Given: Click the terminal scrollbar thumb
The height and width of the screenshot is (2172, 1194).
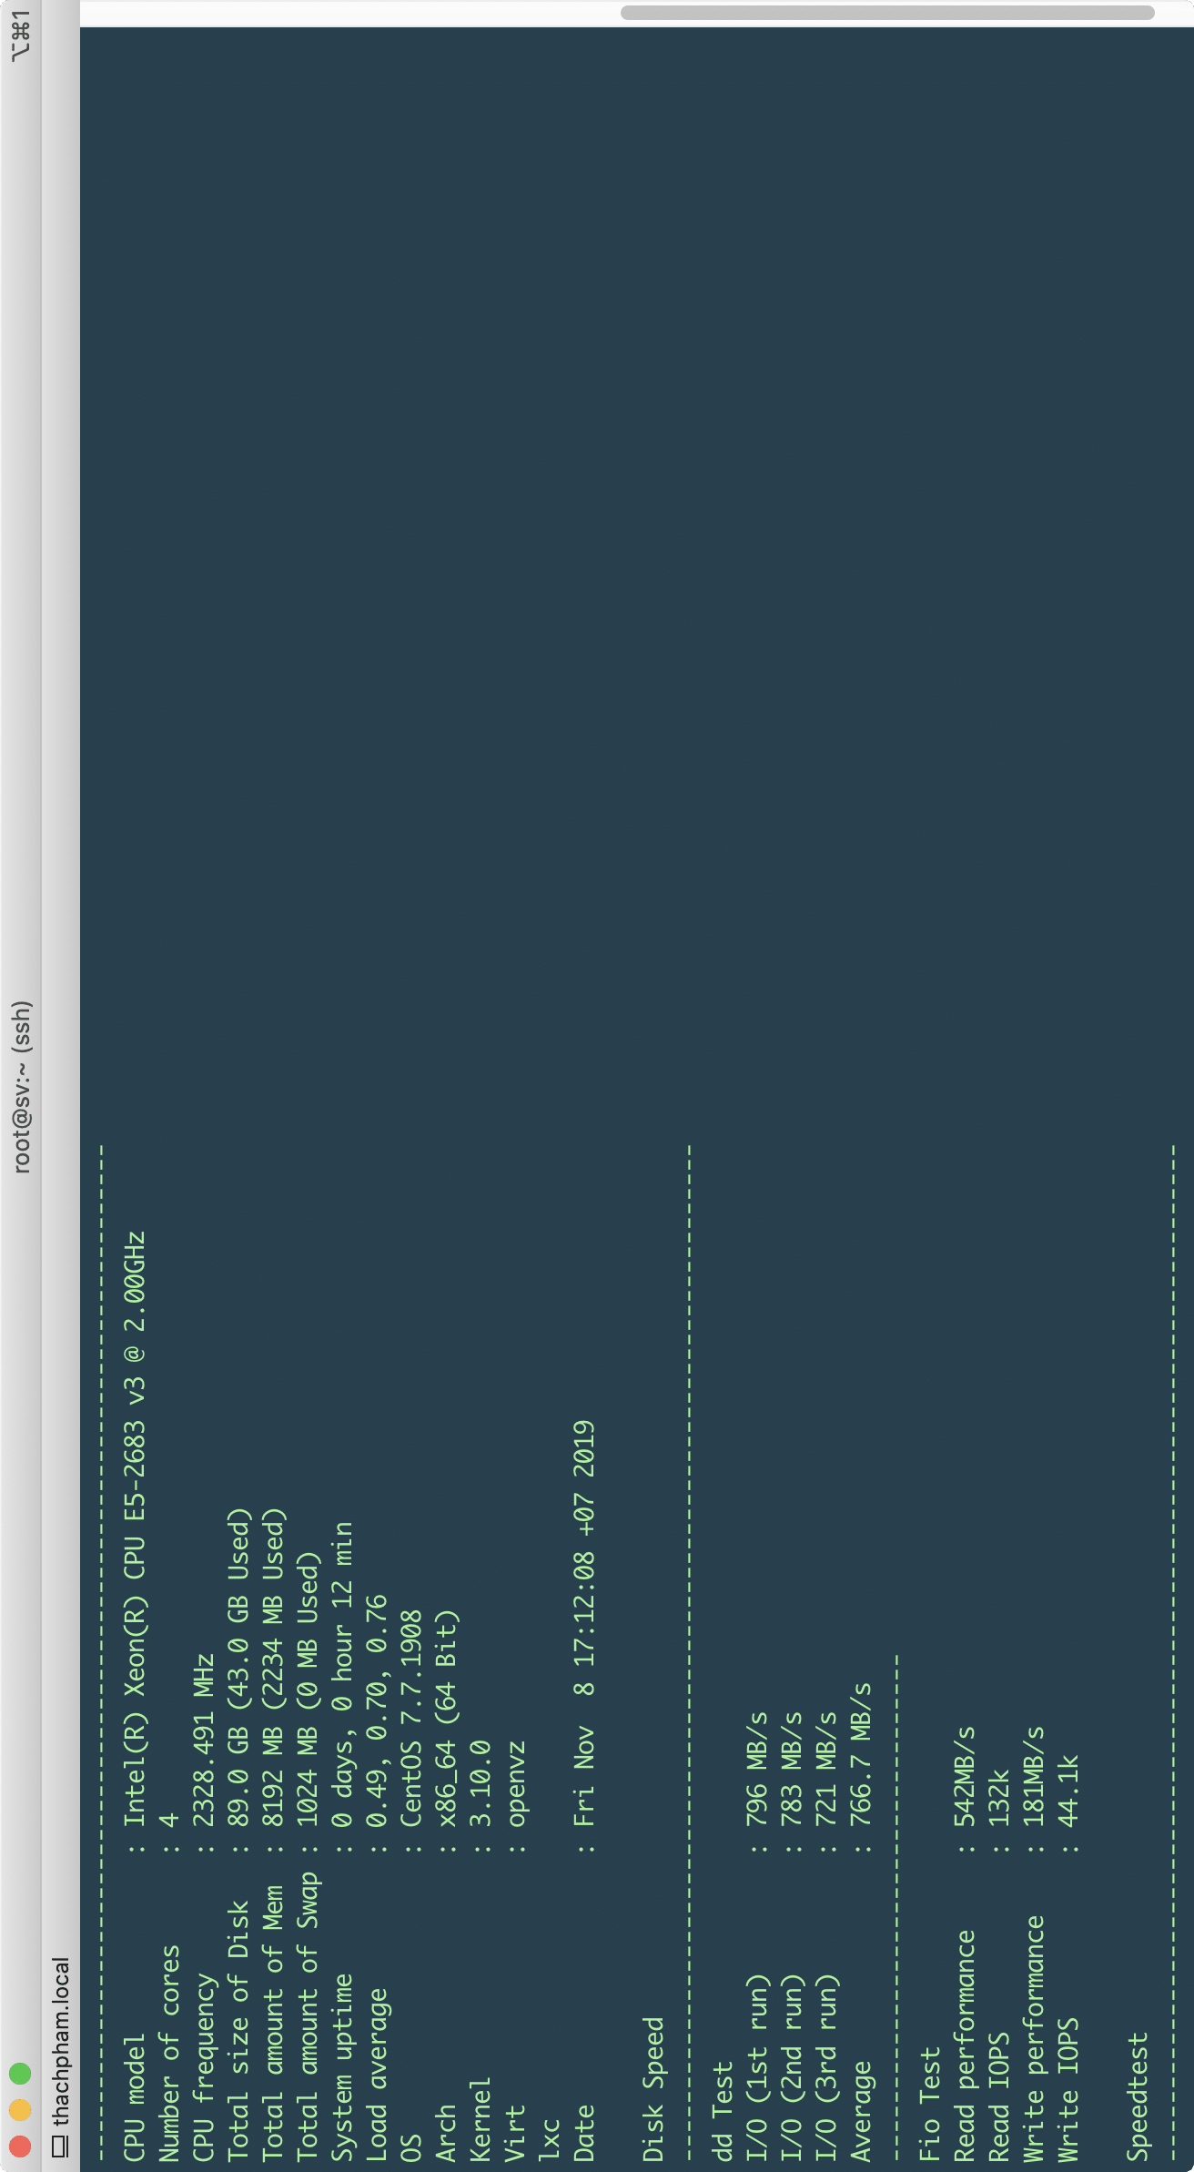Looking at the screenshot, I should tap(887, 13).
